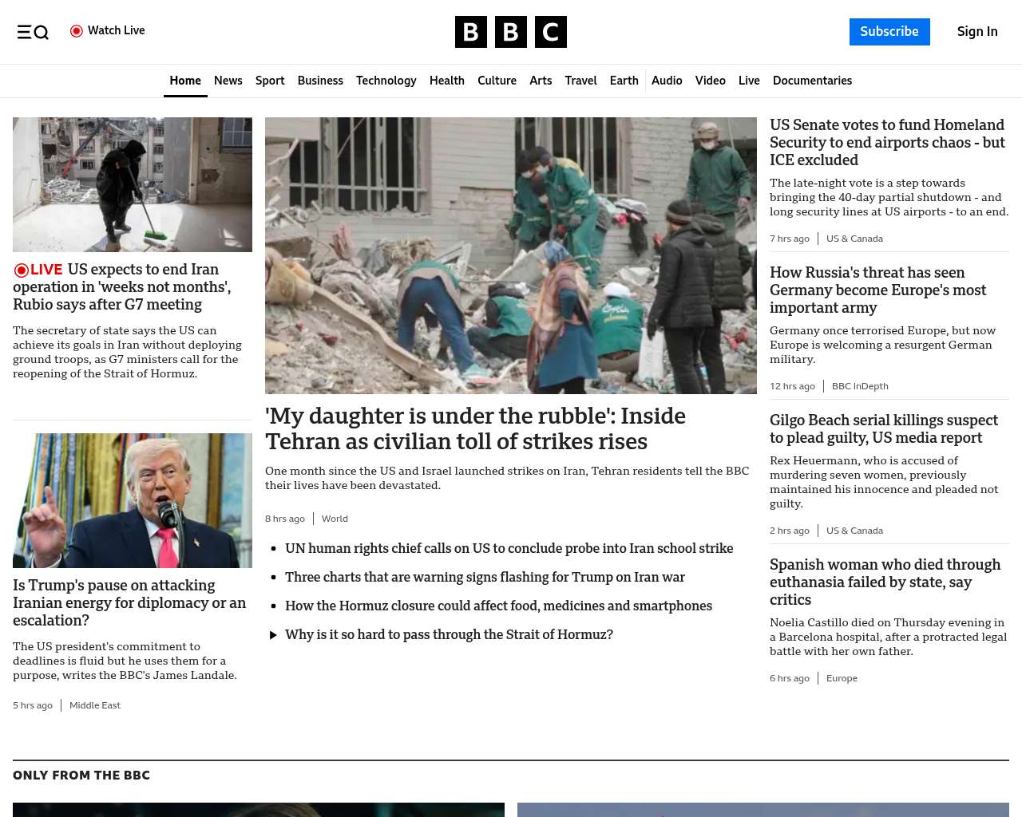Switch to the Sport section
Viewport: 1022px width, 817px height.
(x=270, y=81)
